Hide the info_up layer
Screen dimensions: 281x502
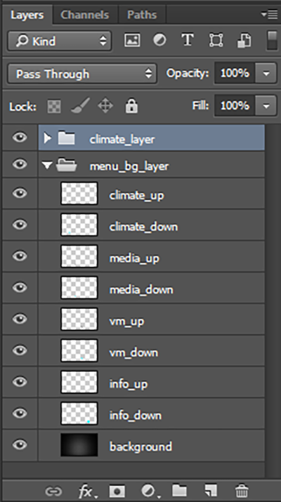click(x=20, y=382)
